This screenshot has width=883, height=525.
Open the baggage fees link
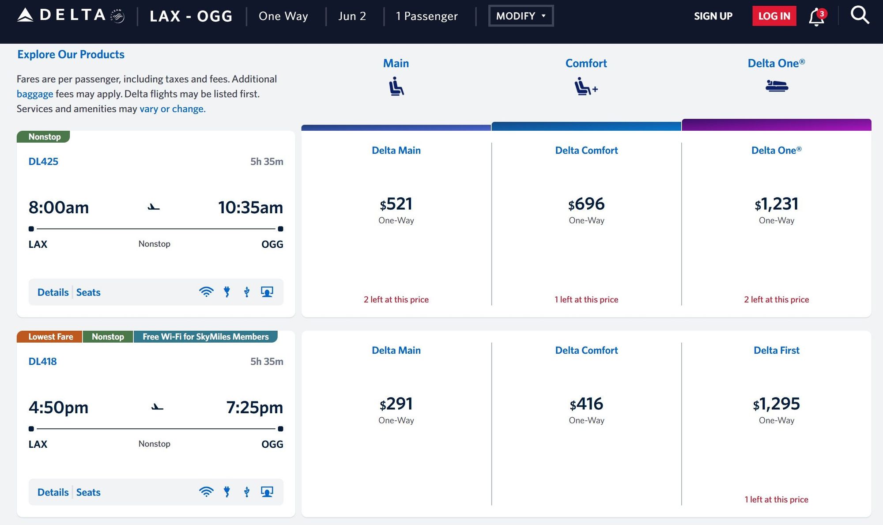coord(35,94)
